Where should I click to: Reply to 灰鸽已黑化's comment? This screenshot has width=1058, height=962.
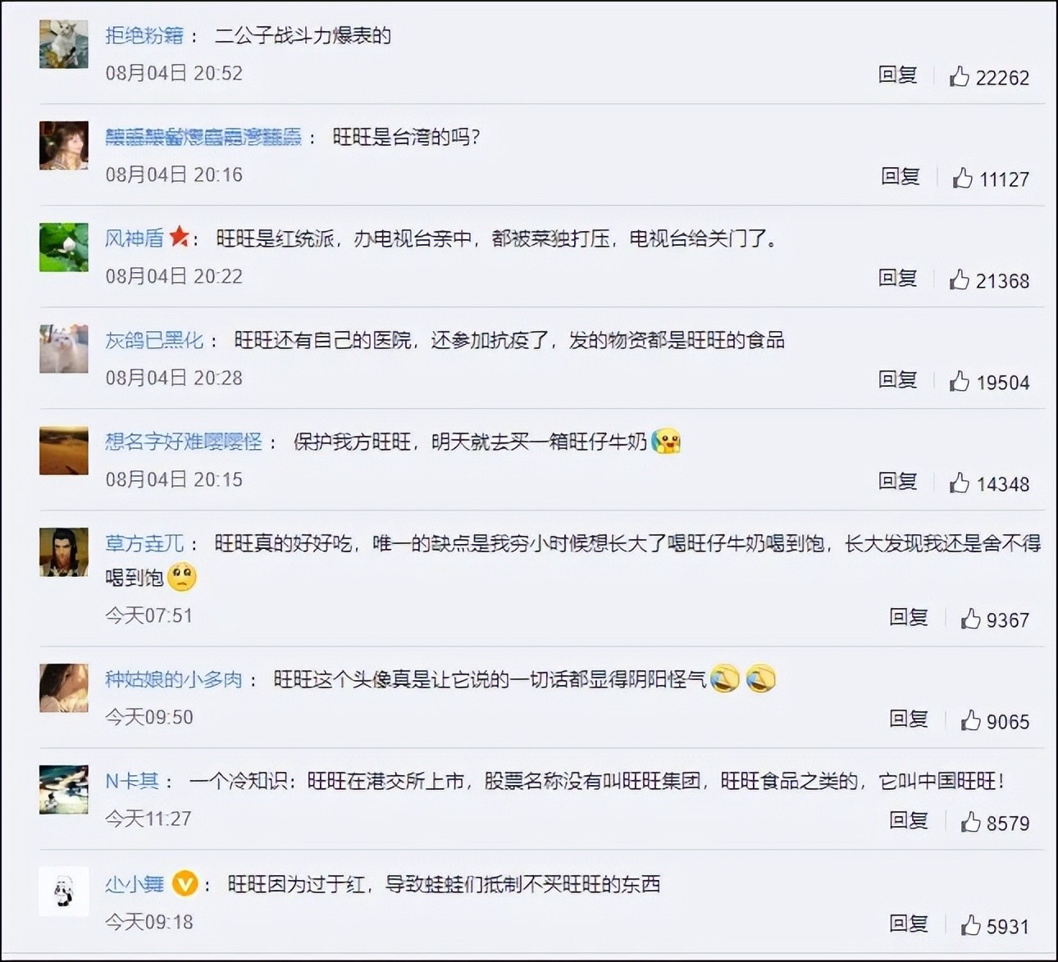tap(897, 380)
